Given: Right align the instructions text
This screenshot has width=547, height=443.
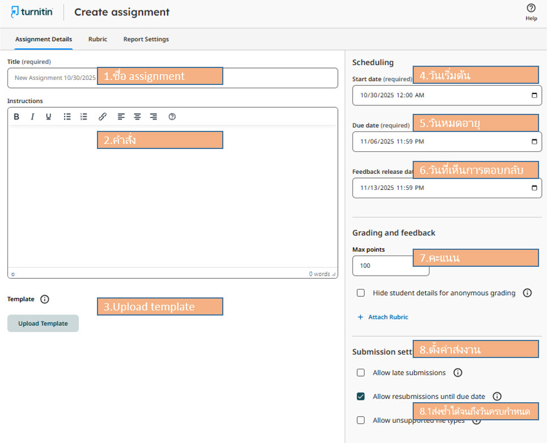Looking at the screenshot, I should [x=154, y=117].
